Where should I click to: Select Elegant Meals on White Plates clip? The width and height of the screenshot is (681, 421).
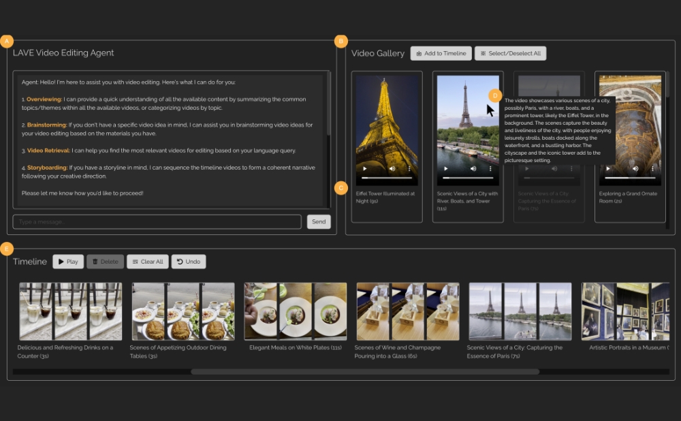296,311
